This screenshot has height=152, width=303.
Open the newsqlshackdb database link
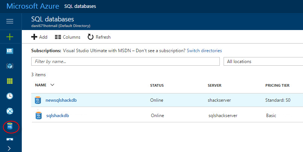pos(60,100)
